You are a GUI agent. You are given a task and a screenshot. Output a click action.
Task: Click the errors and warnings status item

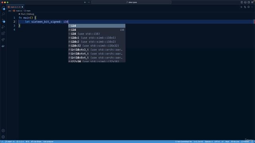(20, 141)
